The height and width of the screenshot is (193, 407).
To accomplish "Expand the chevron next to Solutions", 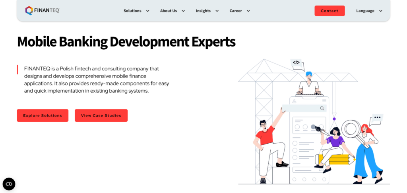I will point(148,11).
